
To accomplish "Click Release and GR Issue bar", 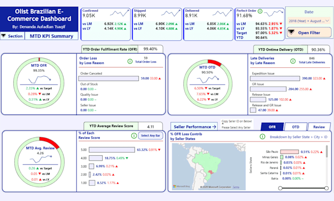I will tap(253, 110).
